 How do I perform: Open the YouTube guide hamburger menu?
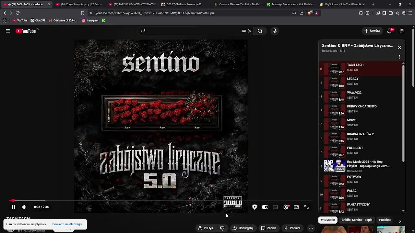coord(8,31)
